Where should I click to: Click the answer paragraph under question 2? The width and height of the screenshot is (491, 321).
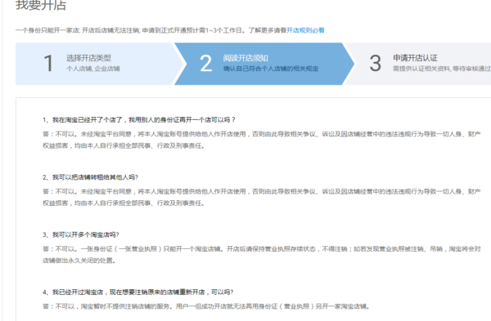[x=262, y=197]
